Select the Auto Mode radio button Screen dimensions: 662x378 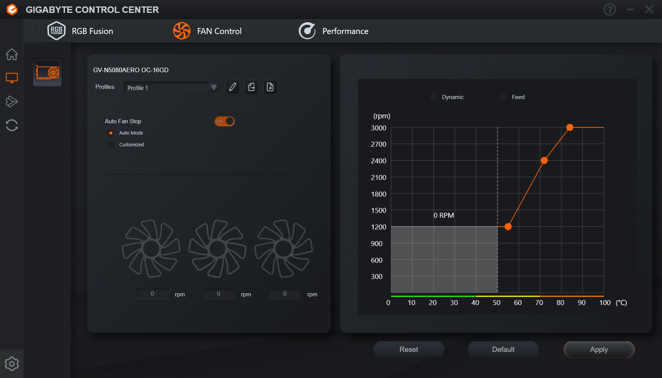[111, 133]
